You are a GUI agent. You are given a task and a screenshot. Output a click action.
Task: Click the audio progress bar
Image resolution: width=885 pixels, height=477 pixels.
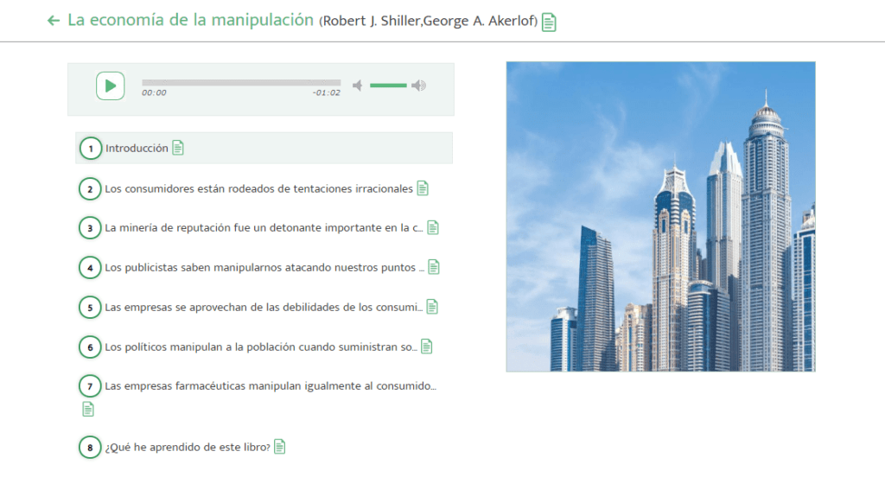(241, 82)
